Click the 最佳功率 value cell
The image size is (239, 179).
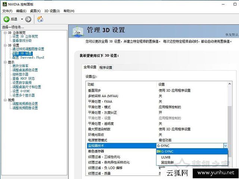[165, 140]
